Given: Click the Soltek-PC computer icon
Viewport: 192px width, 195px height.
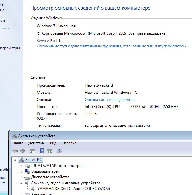Looking at the screenshot, I should pyautogui.click(x=21, y=160).
